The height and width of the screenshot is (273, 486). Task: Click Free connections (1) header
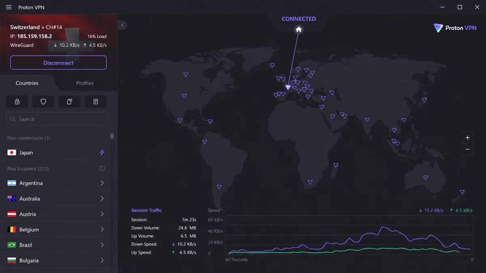[29, 138]
